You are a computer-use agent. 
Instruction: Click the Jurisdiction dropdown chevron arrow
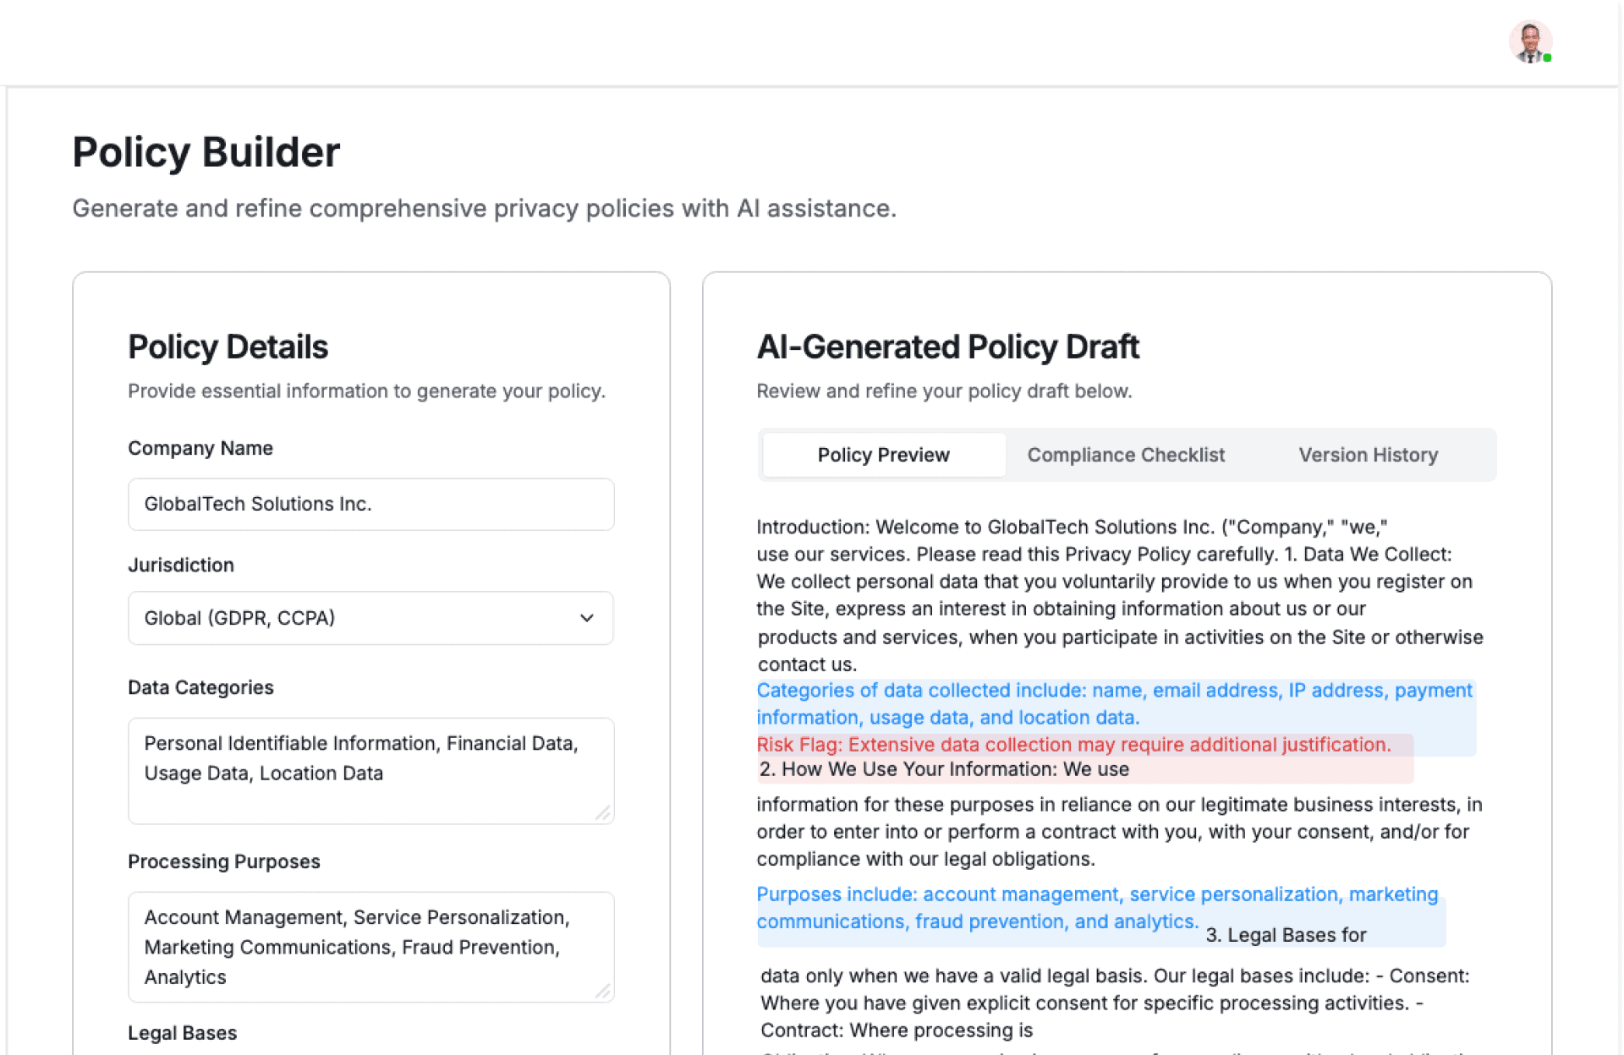tap(586, 618)
